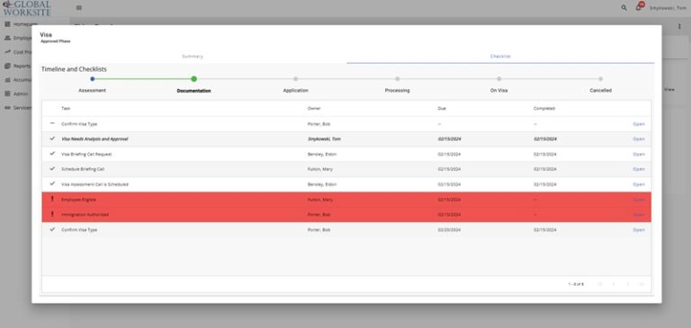Click the checkmark on the Schedule Briefing Call row
This screenshot has height=328, width=691.
(x=52, y=169)
